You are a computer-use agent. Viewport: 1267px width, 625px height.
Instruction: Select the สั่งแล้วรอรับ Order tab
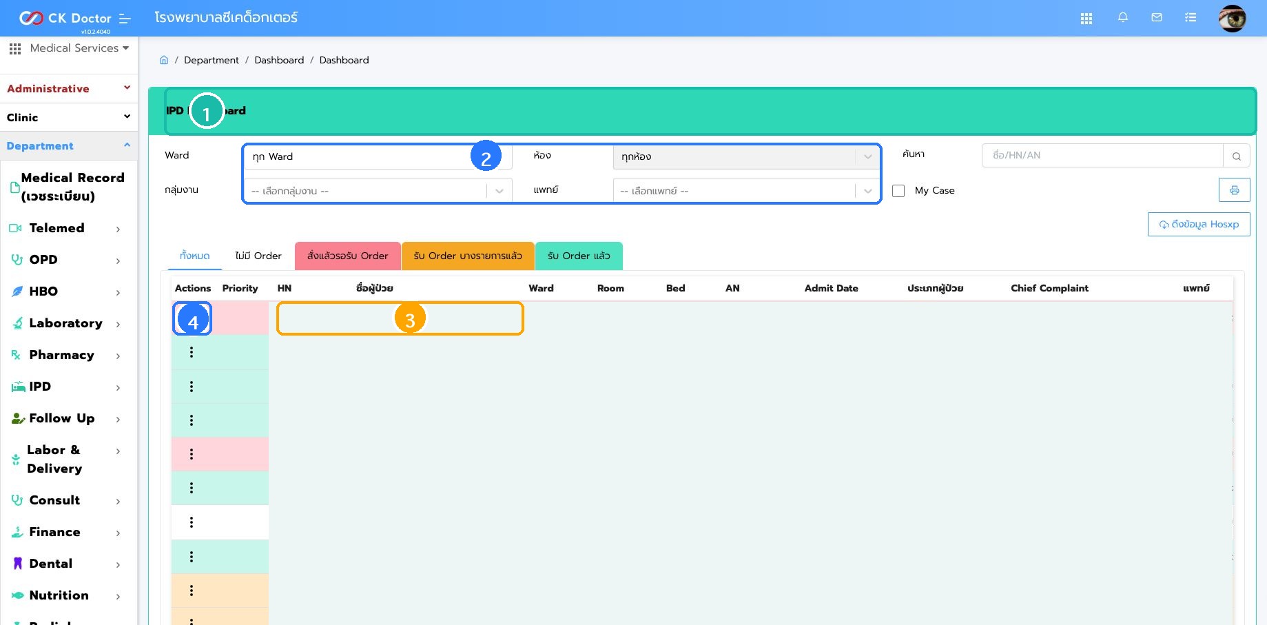(348, 256)
